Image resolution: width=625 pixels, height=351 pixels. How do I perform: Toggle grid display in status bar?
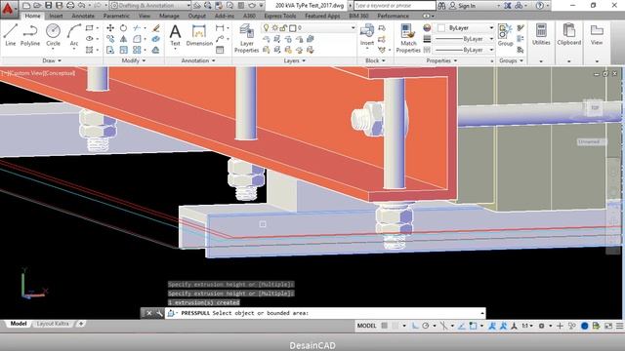tap(384, 326)
